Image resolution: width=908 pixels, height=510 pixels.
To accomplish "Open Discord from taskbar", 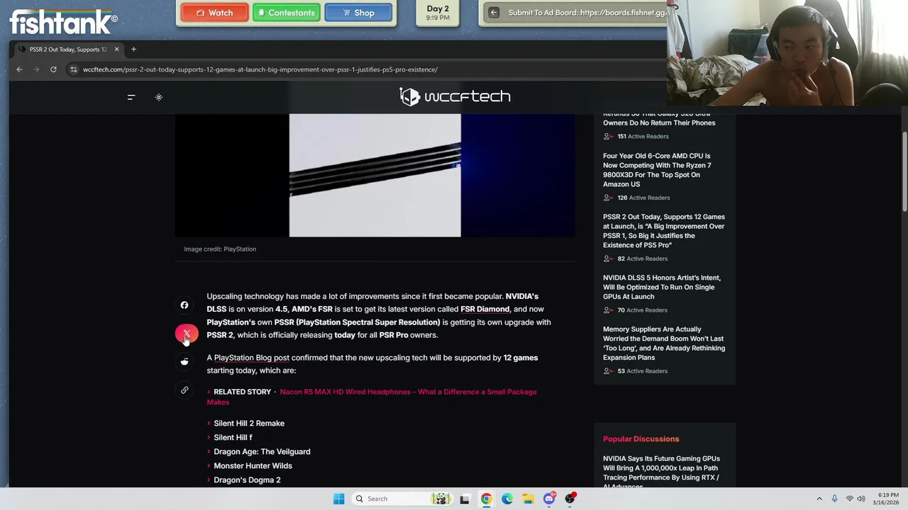I will [550, 499].
